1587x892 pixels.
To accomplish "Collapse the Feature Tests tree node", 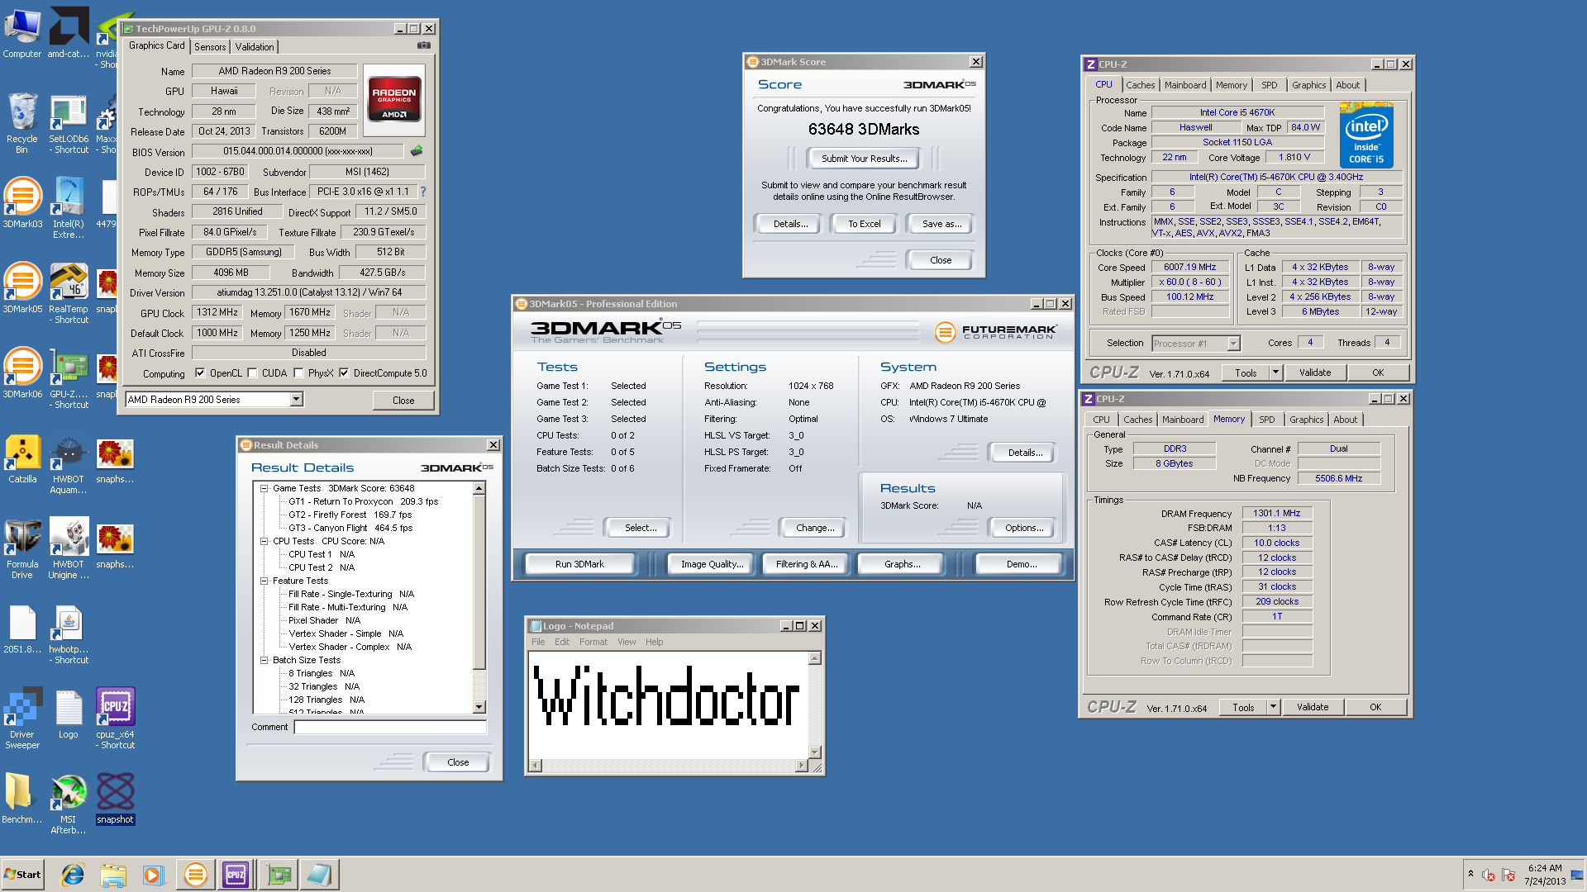I will [264, 581].
